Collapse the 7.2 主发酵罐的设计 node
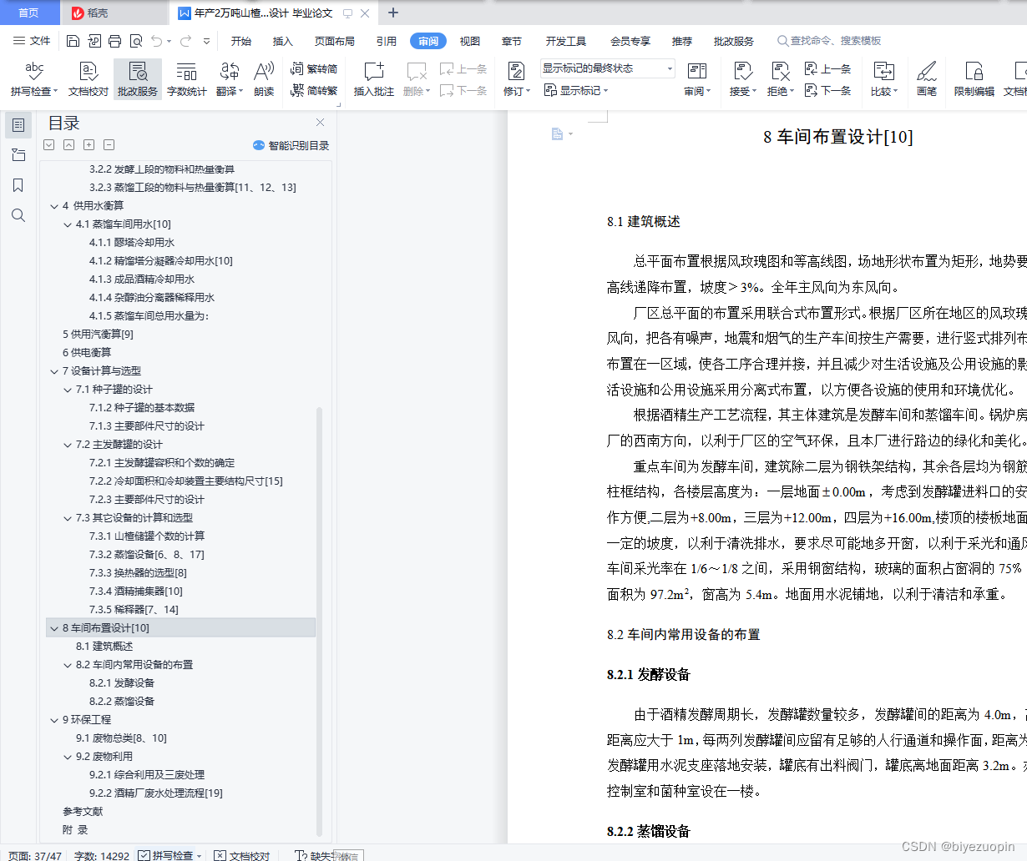The height and width of the screenshot is (861, 1027). (x=68, y=445)
